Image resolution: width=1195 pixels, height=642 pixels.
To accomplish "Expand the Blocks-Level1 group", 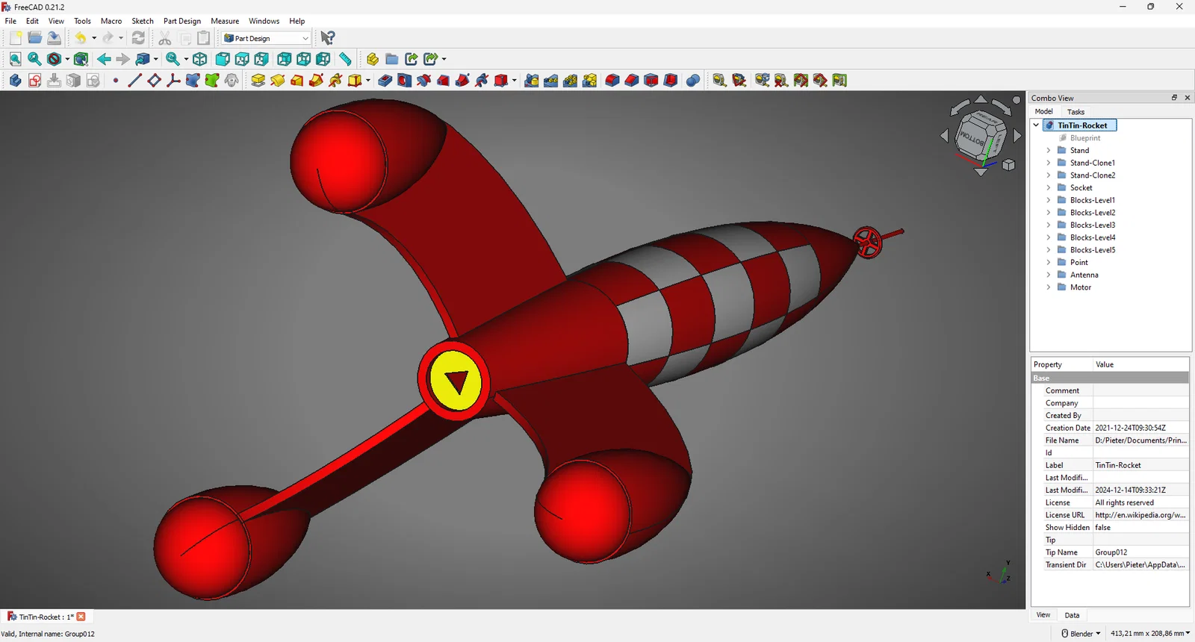I will [1049, 200].
